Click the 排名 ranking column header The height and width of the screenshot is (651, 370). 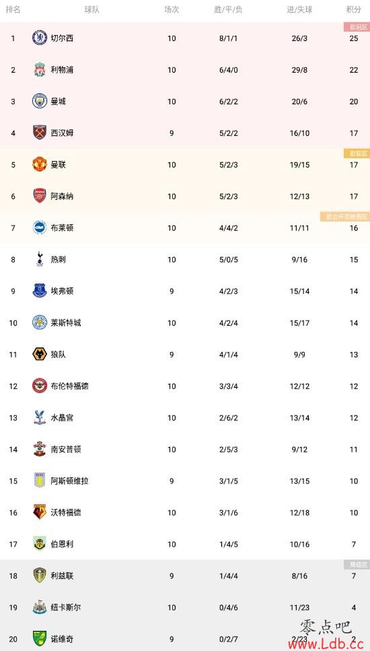(x=13, y=9)
